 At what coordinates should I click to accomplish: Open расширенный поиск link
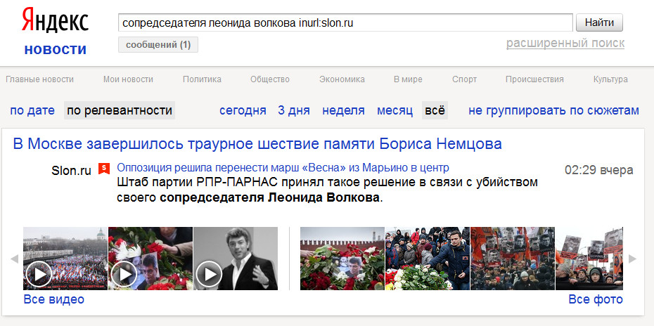[565, 43]
